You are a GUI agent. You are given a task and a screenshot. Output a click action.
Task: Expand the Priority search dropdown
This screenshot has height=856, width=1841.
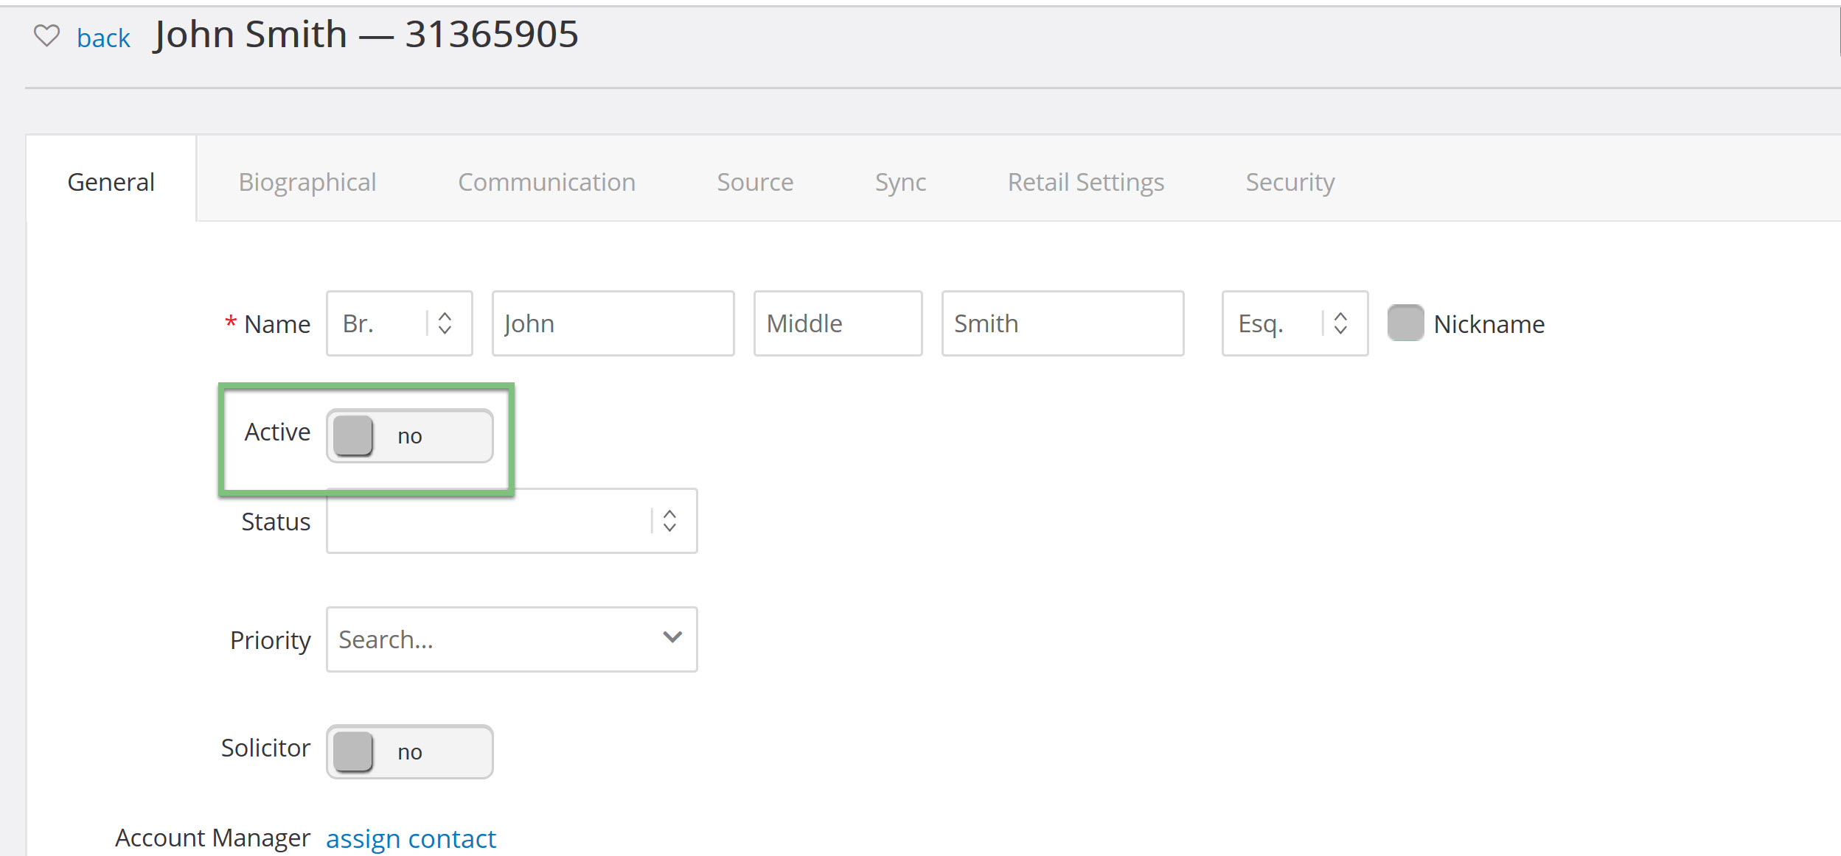[512, 639]
